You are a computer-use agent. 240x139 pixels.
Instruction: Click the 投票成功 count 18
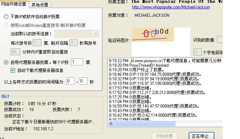pos(31,110)
